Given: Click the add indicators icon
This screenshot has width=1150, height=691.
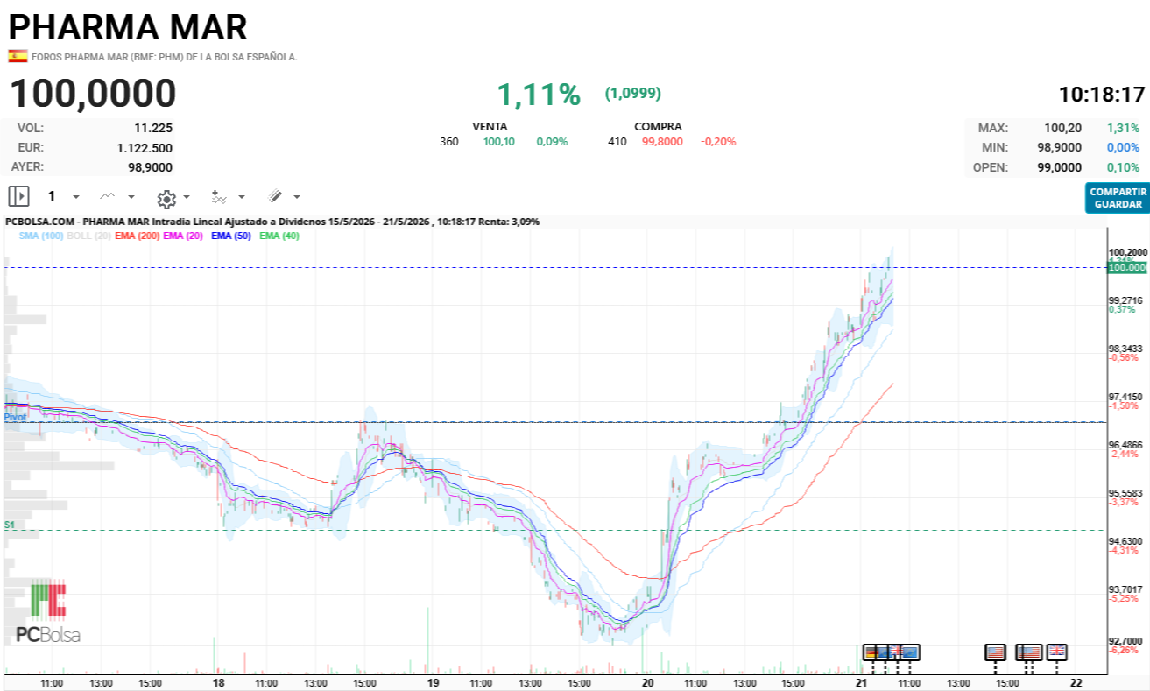Looking at the screenshot, I should [x=220, y=196].
